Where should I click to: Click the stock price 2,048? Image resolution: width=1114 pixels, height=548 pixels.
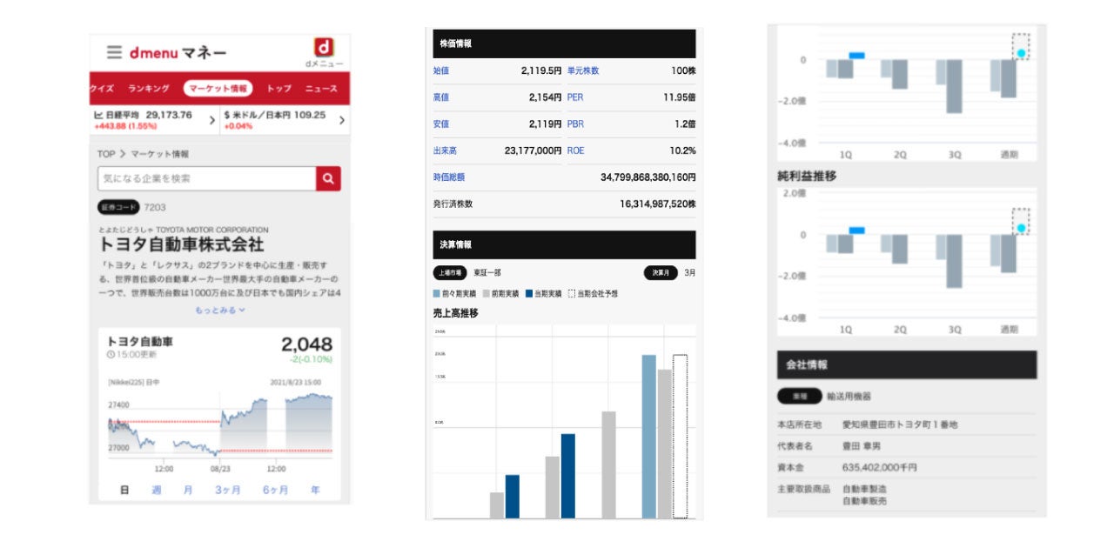[306, 344]
